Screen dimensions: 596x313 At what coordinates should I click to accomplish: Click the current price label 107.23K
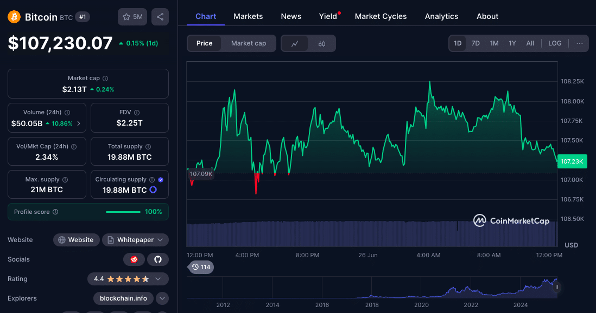[x=572, y=161]
